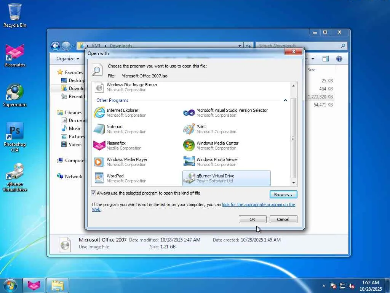Click OK in the Open with dialog
The width and height of the screenshot is (390, 293).
click(x=253, y=219)
